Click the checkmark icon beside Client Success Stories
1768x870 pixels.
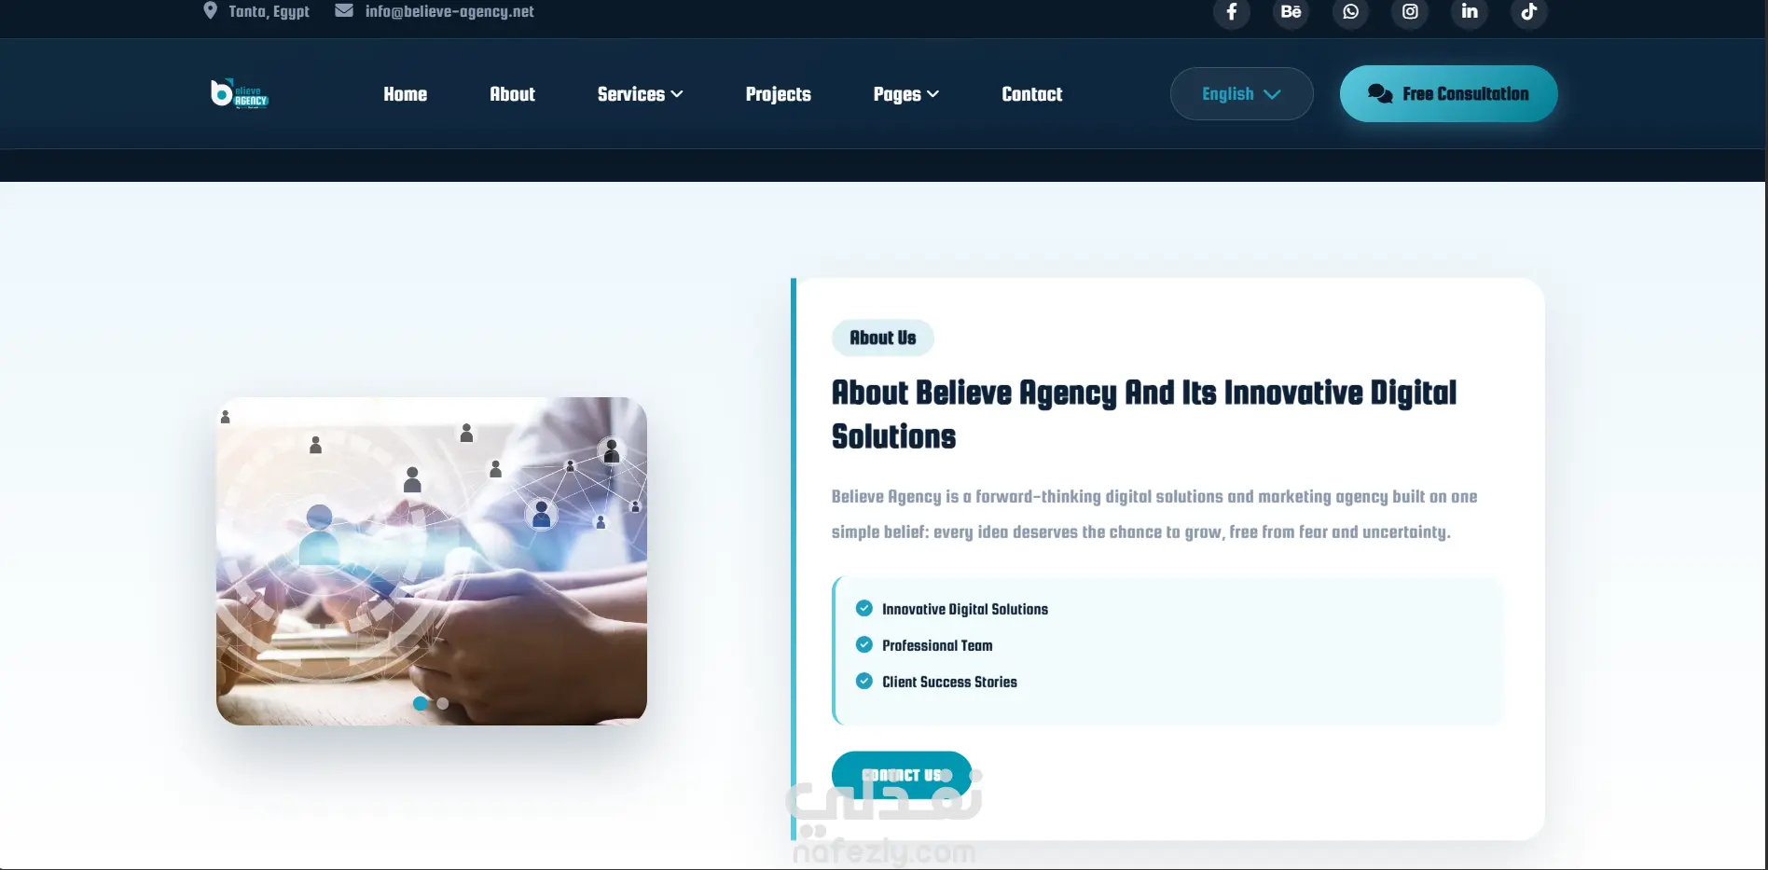pos(864,681)
